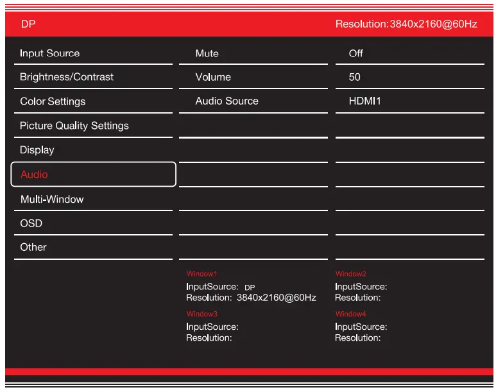Open the Multi-Window menu
Screen dimensions: 496x392
(x=93, y=199)
